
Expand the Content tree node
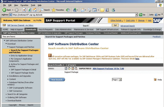pos(8,79)
